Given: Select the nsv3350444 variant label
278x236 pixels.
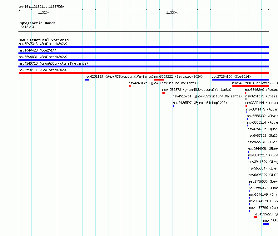Looking at the screenshot, I should [x=262, y=103].
